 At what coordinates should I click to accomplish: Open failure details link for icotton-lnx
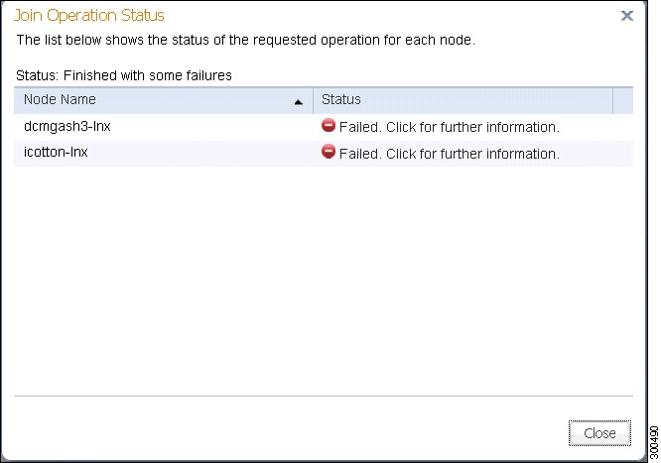pos(450,154)
